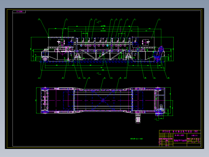The height and width of the screenshot is (157, 209).
Task: Select the drive motor protruding below the plan view
Action: (138, 118)
